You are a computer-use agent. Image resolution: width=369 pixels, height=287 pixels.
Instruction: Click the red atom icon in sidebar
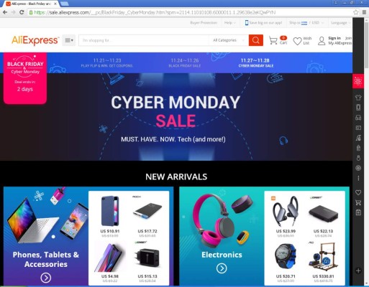(x=358, y=81)
